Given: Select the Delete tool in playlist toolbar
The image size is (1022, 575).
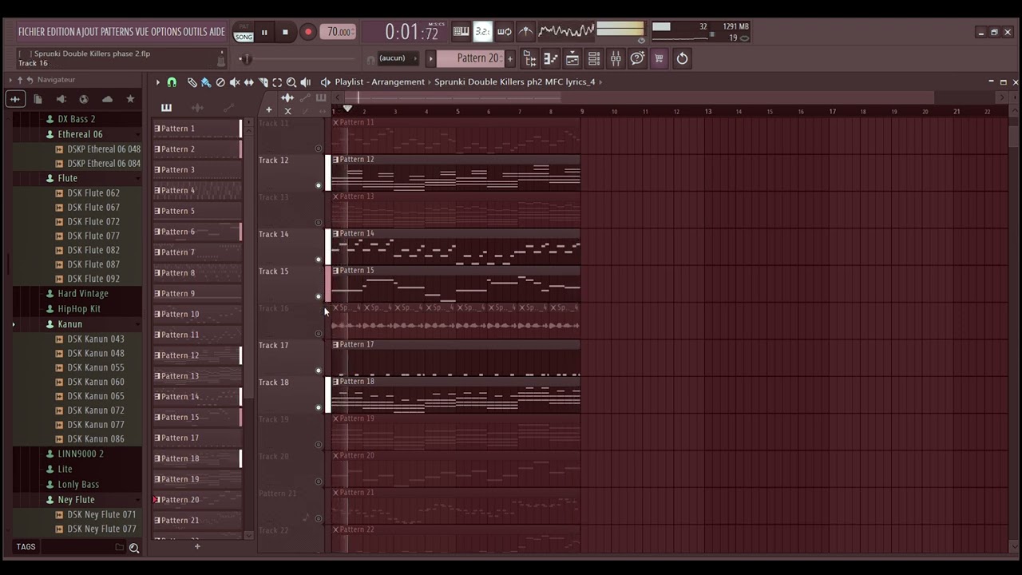Looking at the screenshot, I should (220, 82).
